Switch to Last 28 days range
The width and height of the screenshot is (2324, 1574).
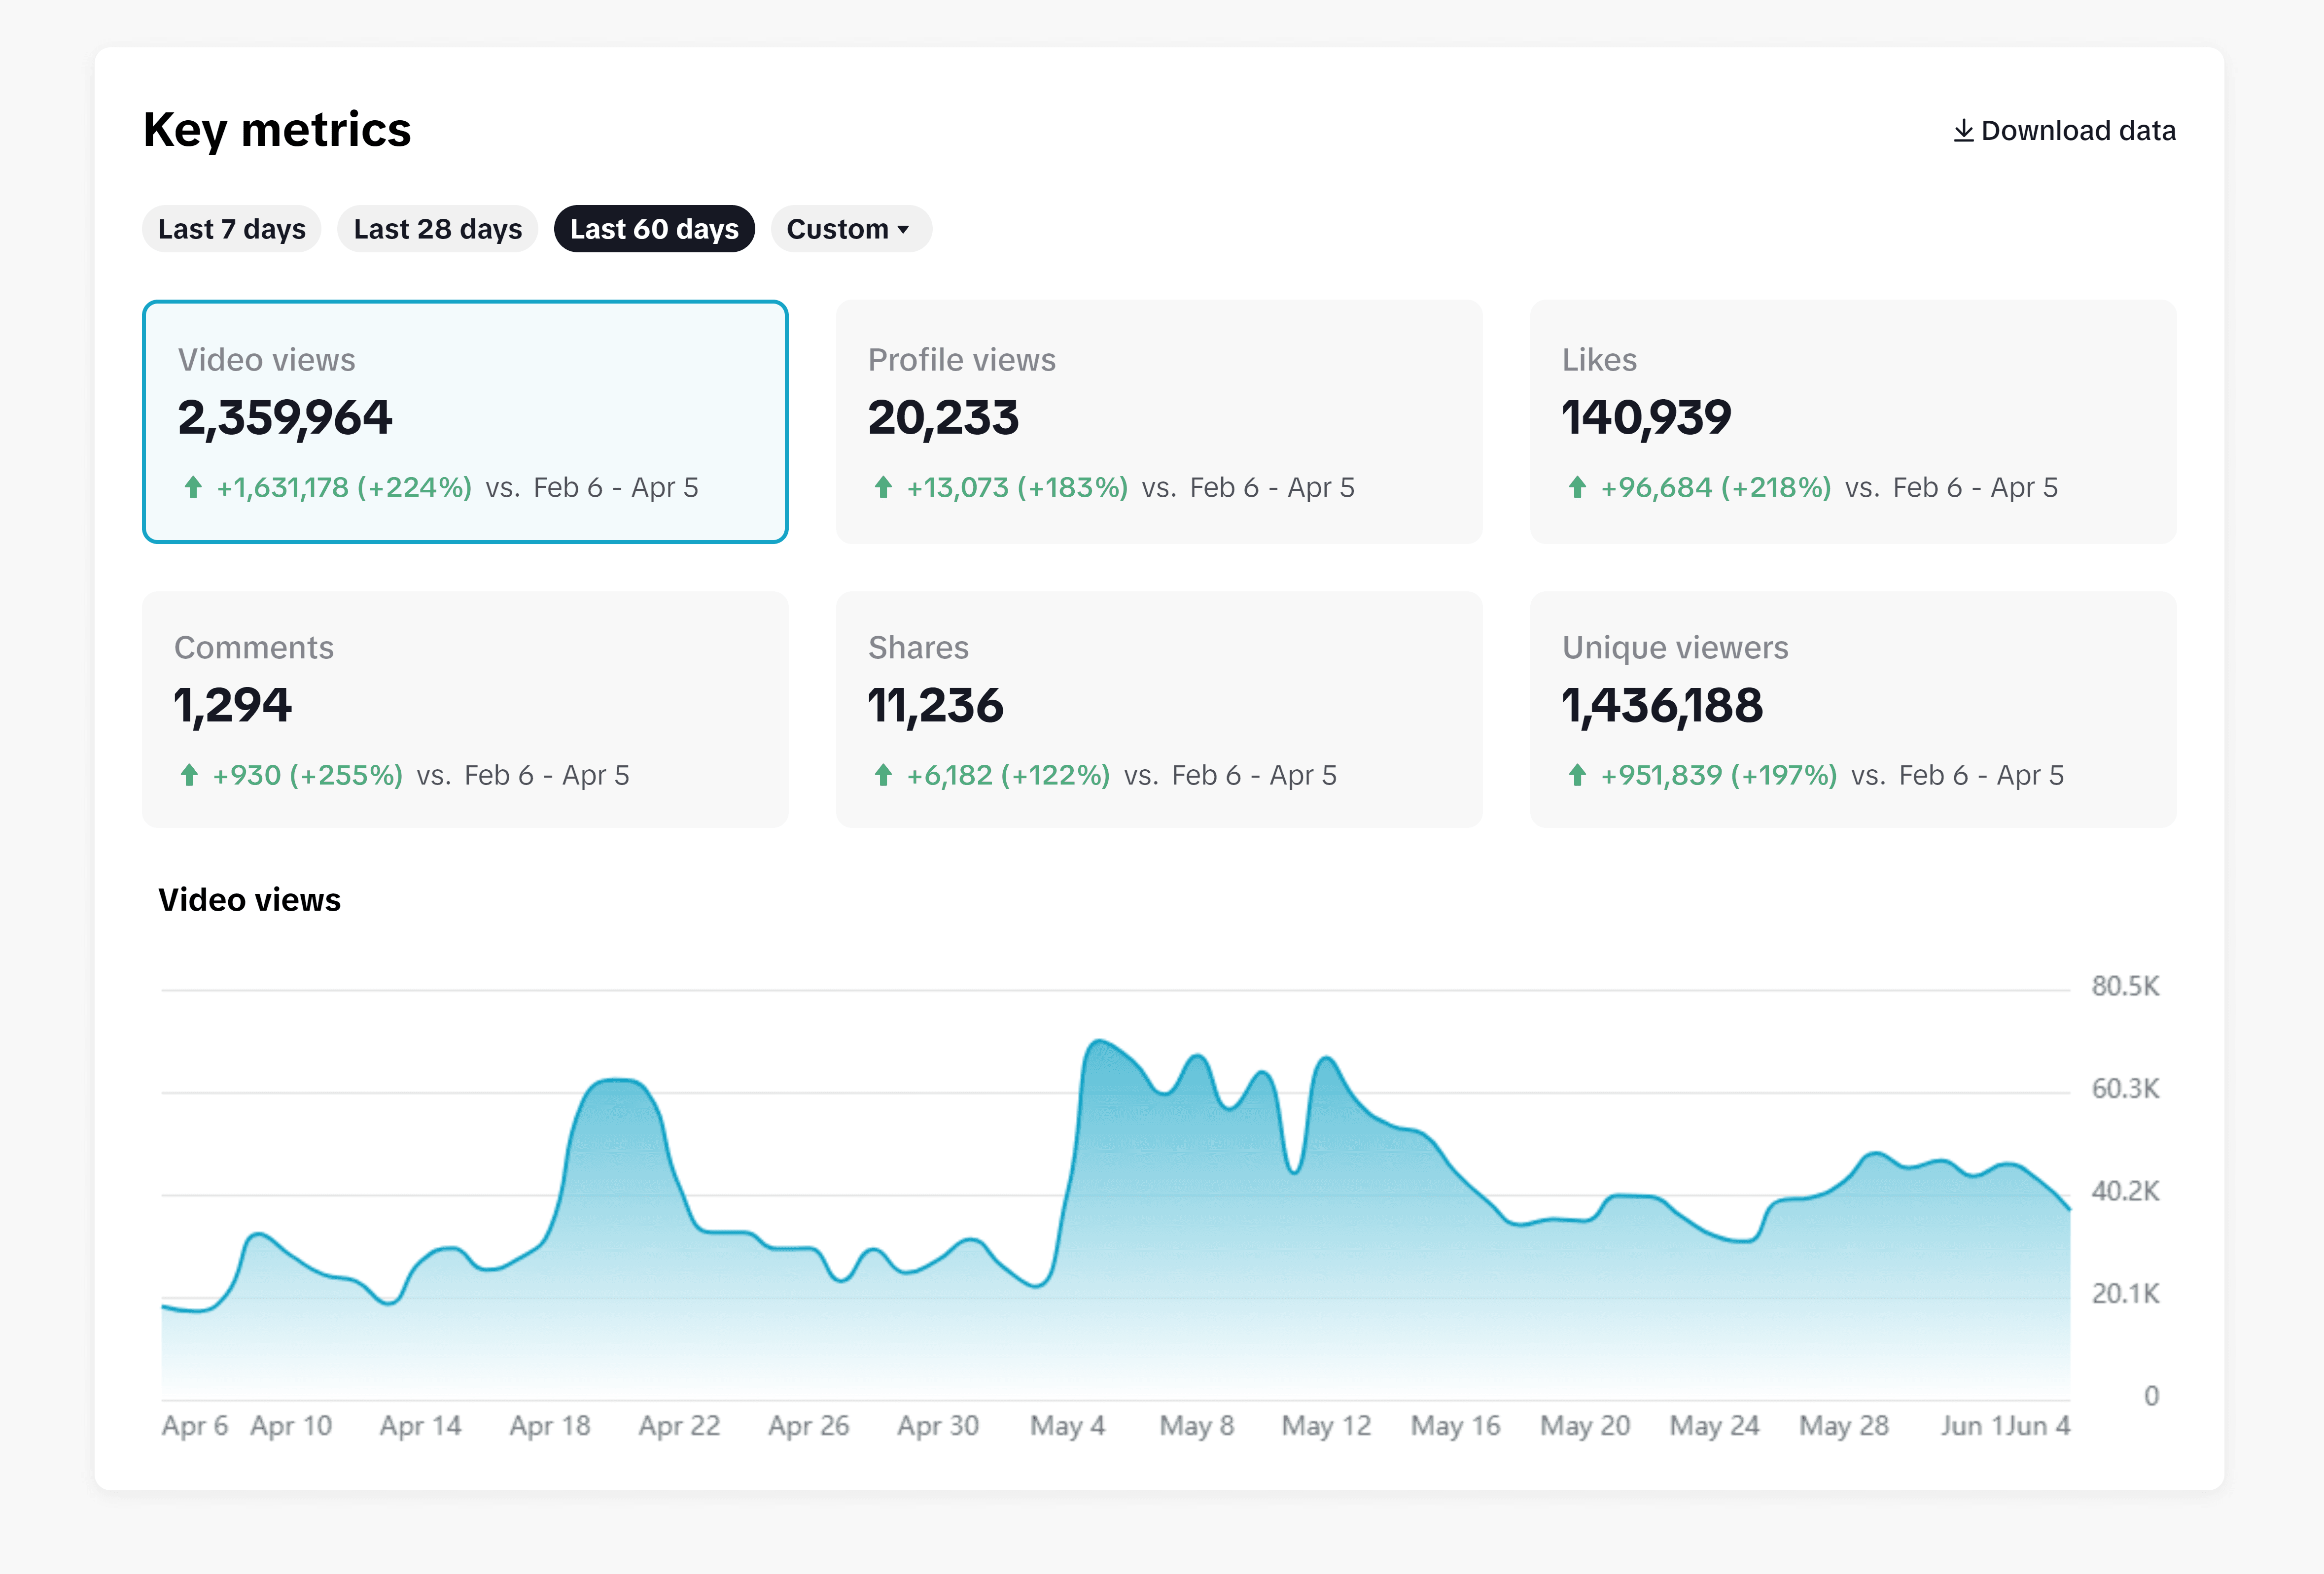point(437,229)
